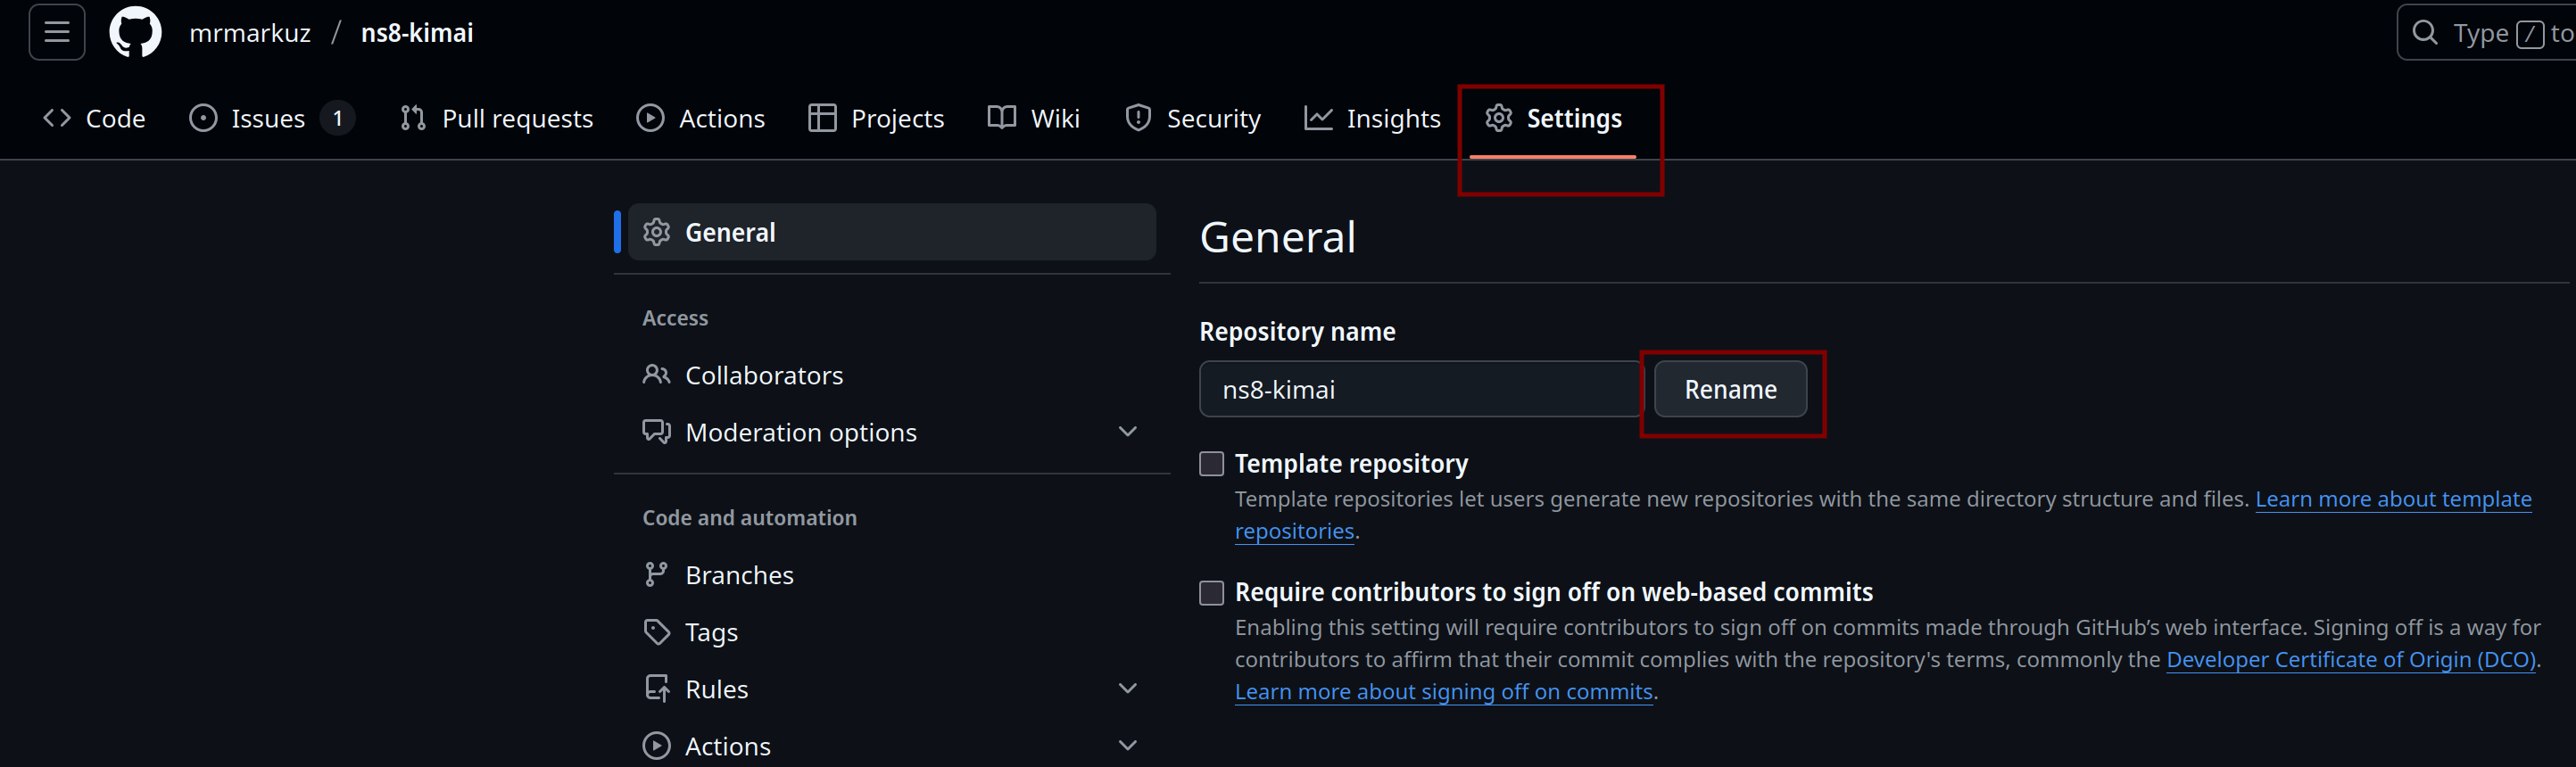Select Collaborators in the sidebar
Viewport: 2576px width, 767px height.
coord(763,375)
